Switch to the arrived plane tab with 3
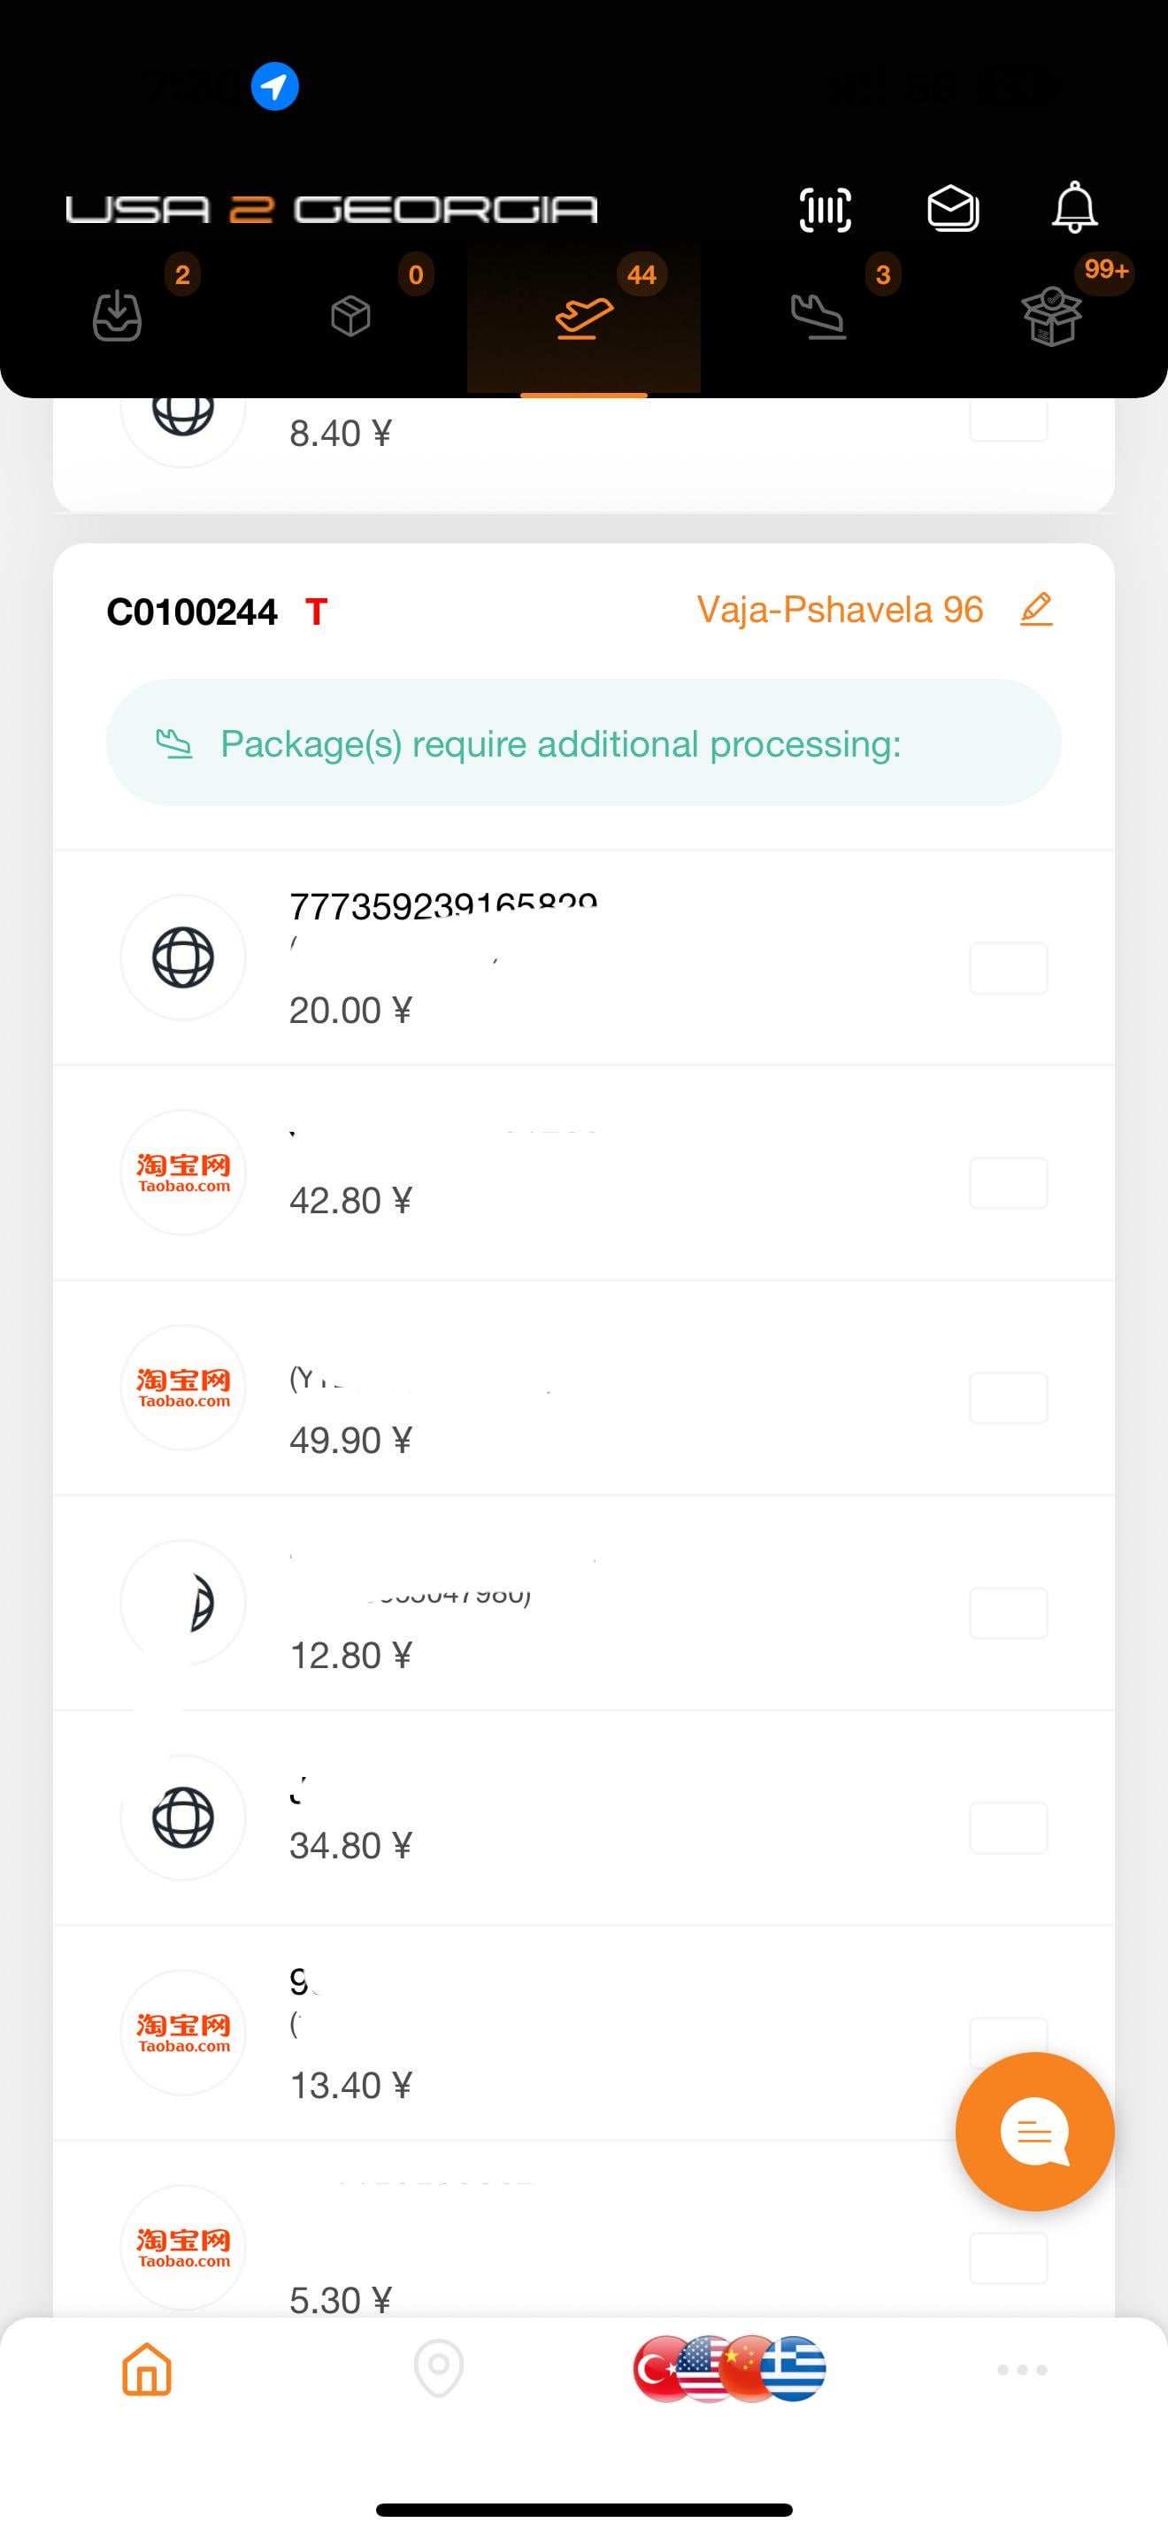1168x2538 pixels. click(818, 317)
